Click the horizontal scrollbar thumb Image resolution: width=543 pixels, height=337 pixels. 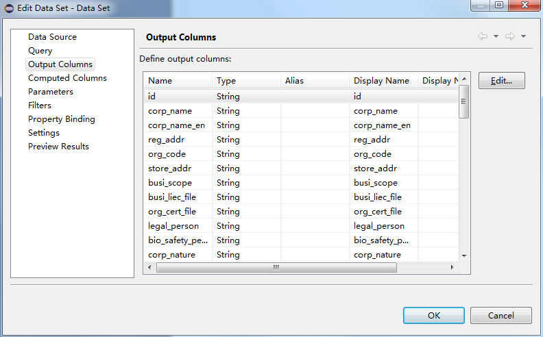(276, 267)
